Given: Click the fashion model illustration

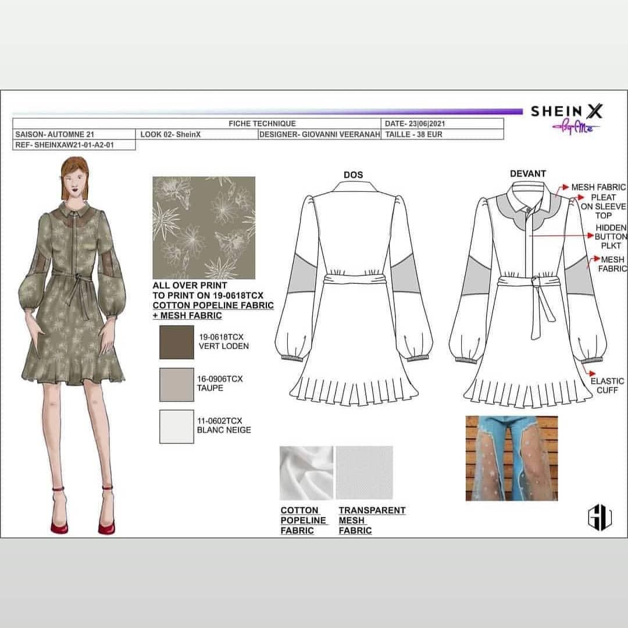Looking at the screenshot, I should tap(72, 345).
